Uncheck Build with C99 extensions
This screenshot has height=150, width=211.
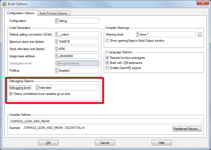click(x=107, y=63)
